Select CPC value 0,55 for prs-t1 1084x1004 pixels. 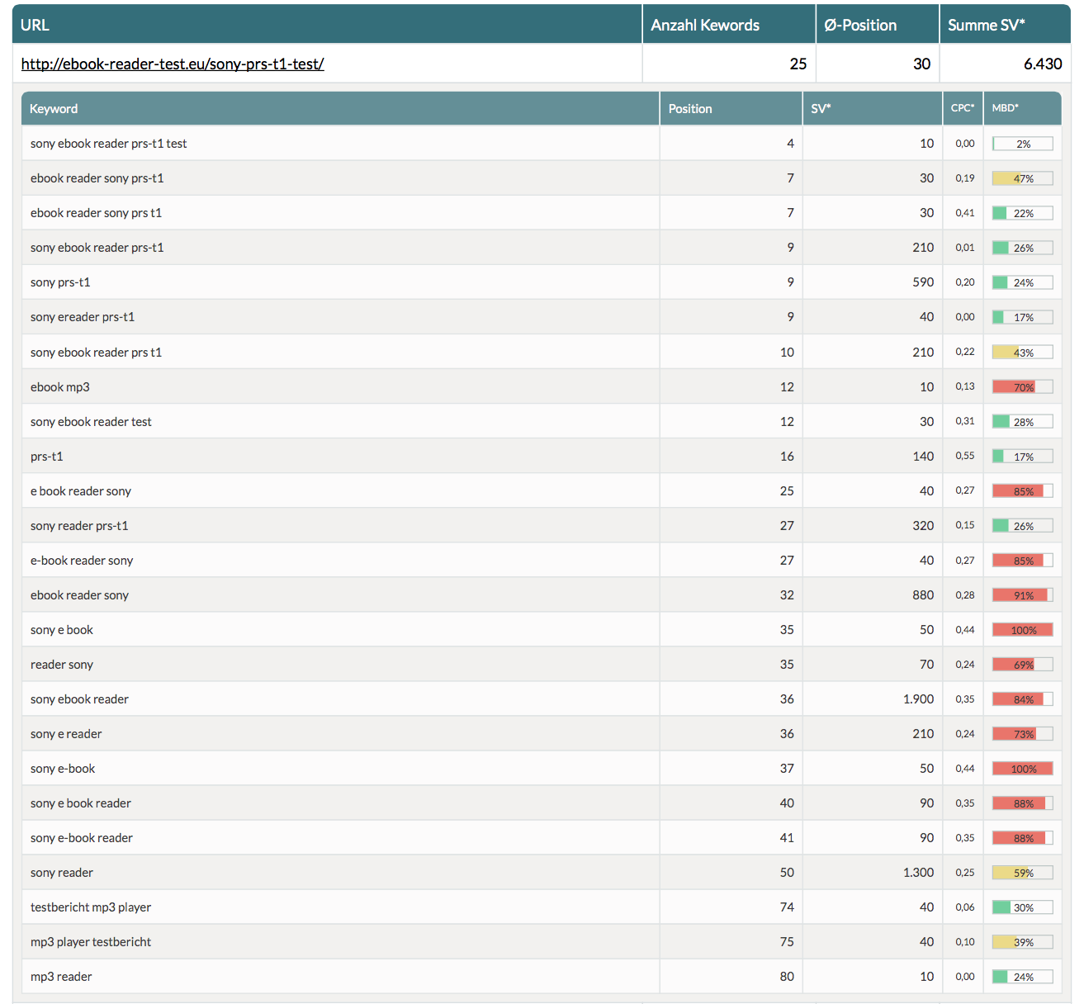pyautogui.click(x=964, y=456)
